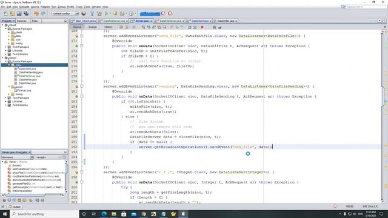Screen dimensions: 388x218
Task: Expand Client Test Packages node
Action: point(5,47)
